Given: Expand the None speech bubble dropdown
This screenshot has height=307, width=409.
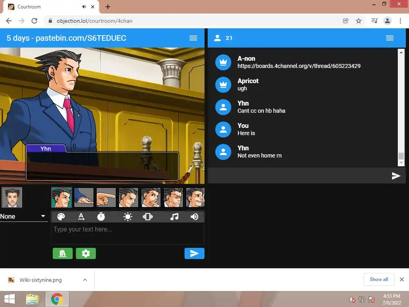Looking at the screenshot, I should click(x=24, y=216).
